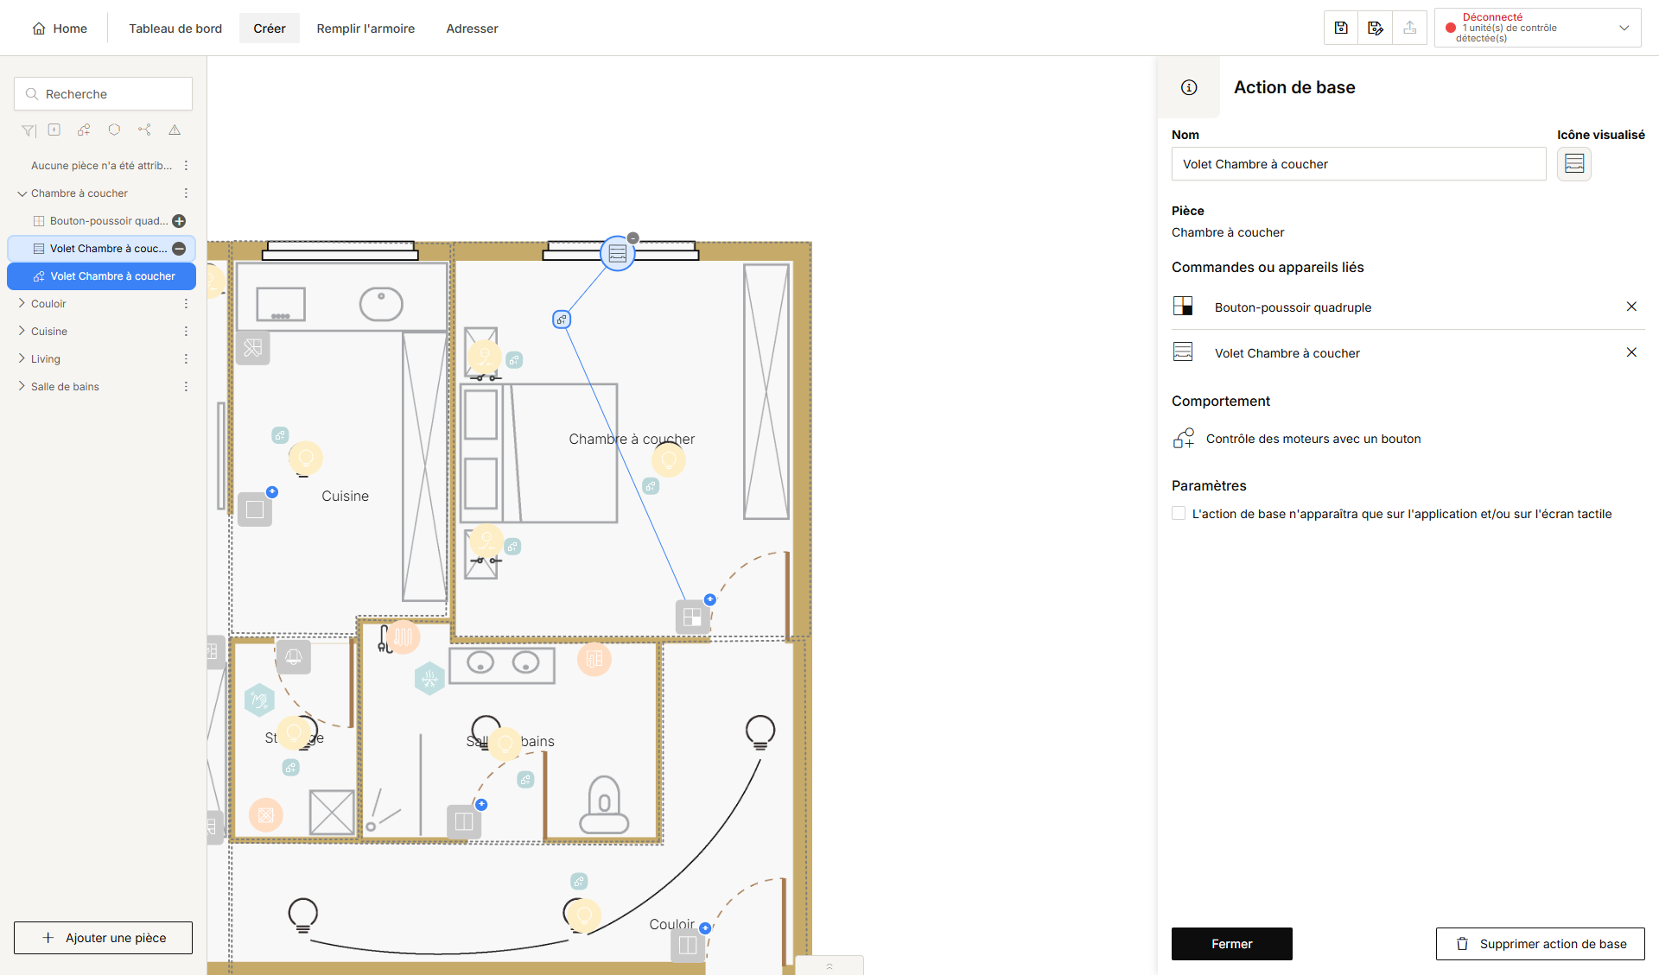The height and width of the screenshot is (975, 1659).
Task: Toggle the input devices filter icon
Action: point(54,130)
